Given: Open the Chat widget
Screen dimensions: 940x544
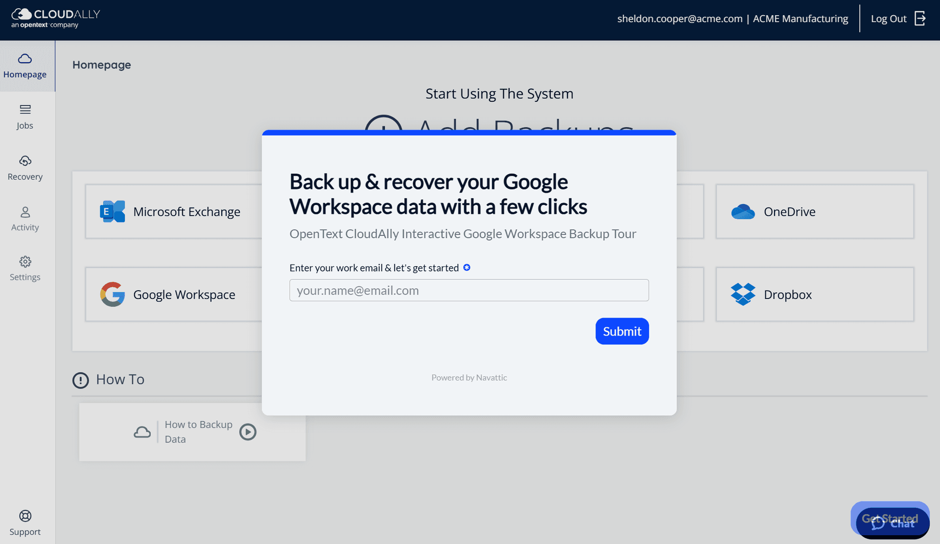Looking at the screenshot, I should (x=893, y=522).
